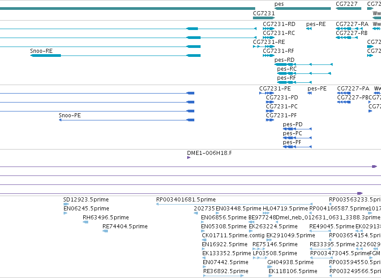
Task: Select the pes-RF transcript label
Action: tap(287, 78)
